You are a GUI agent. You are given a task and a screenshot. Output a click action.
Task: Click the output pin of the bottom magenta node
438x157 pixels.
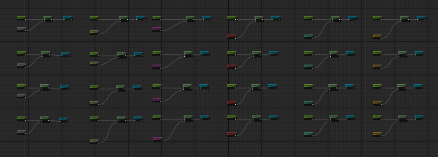(x=162, y=141)
